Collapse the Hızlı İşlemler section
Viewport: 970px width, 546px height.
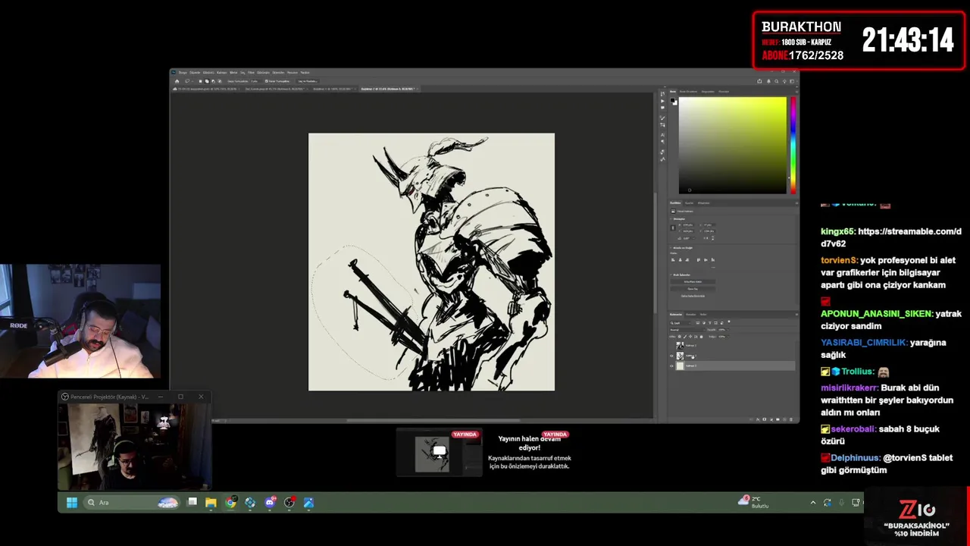(671, 275)
